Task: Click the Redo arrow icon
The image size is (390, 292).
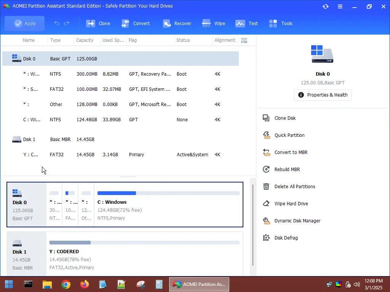Action: coord(67,23)
